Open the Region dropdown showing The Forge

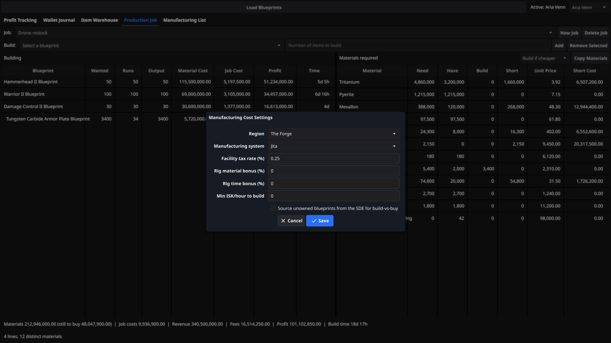pyautogui.click(x=334, y=134)
